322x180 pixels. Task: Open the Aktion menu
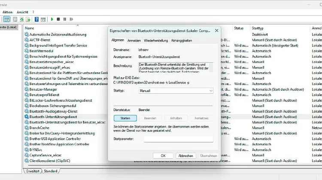click(x=7, y=12)
